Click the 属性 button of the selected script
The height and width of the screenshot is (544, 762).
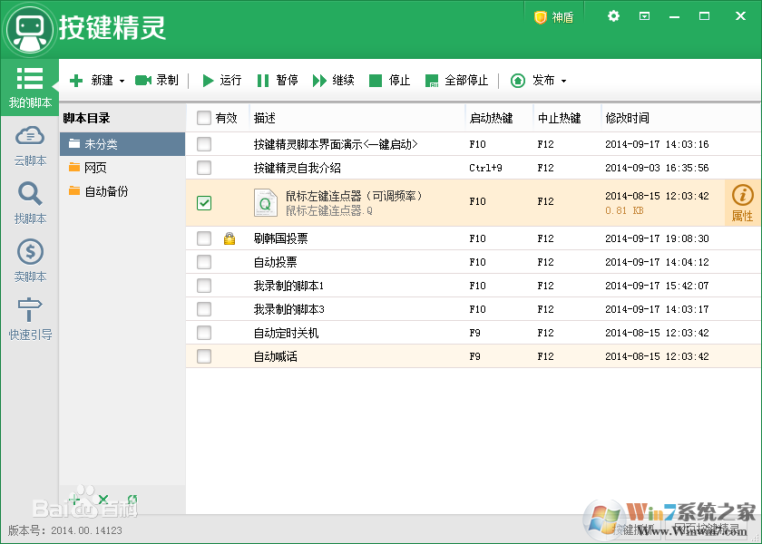[741, 202]
